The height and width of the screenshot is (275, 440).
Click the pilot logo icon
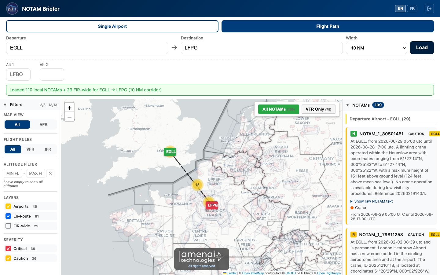12,9
